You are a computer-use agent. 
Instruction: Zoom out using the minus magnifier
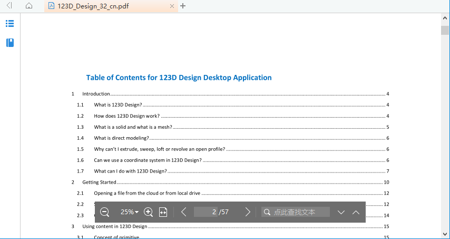[105, 212]
